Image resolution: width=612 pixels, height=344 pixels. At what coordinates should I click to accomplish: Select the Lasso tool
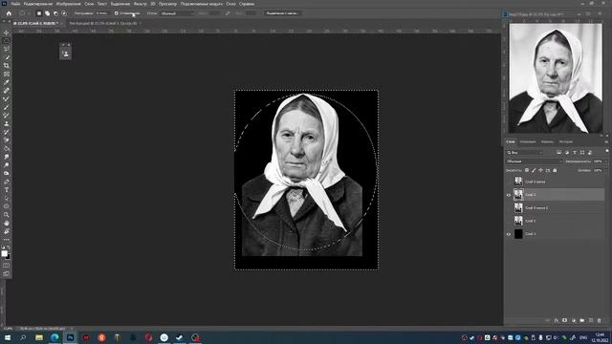tap(7, 49)
